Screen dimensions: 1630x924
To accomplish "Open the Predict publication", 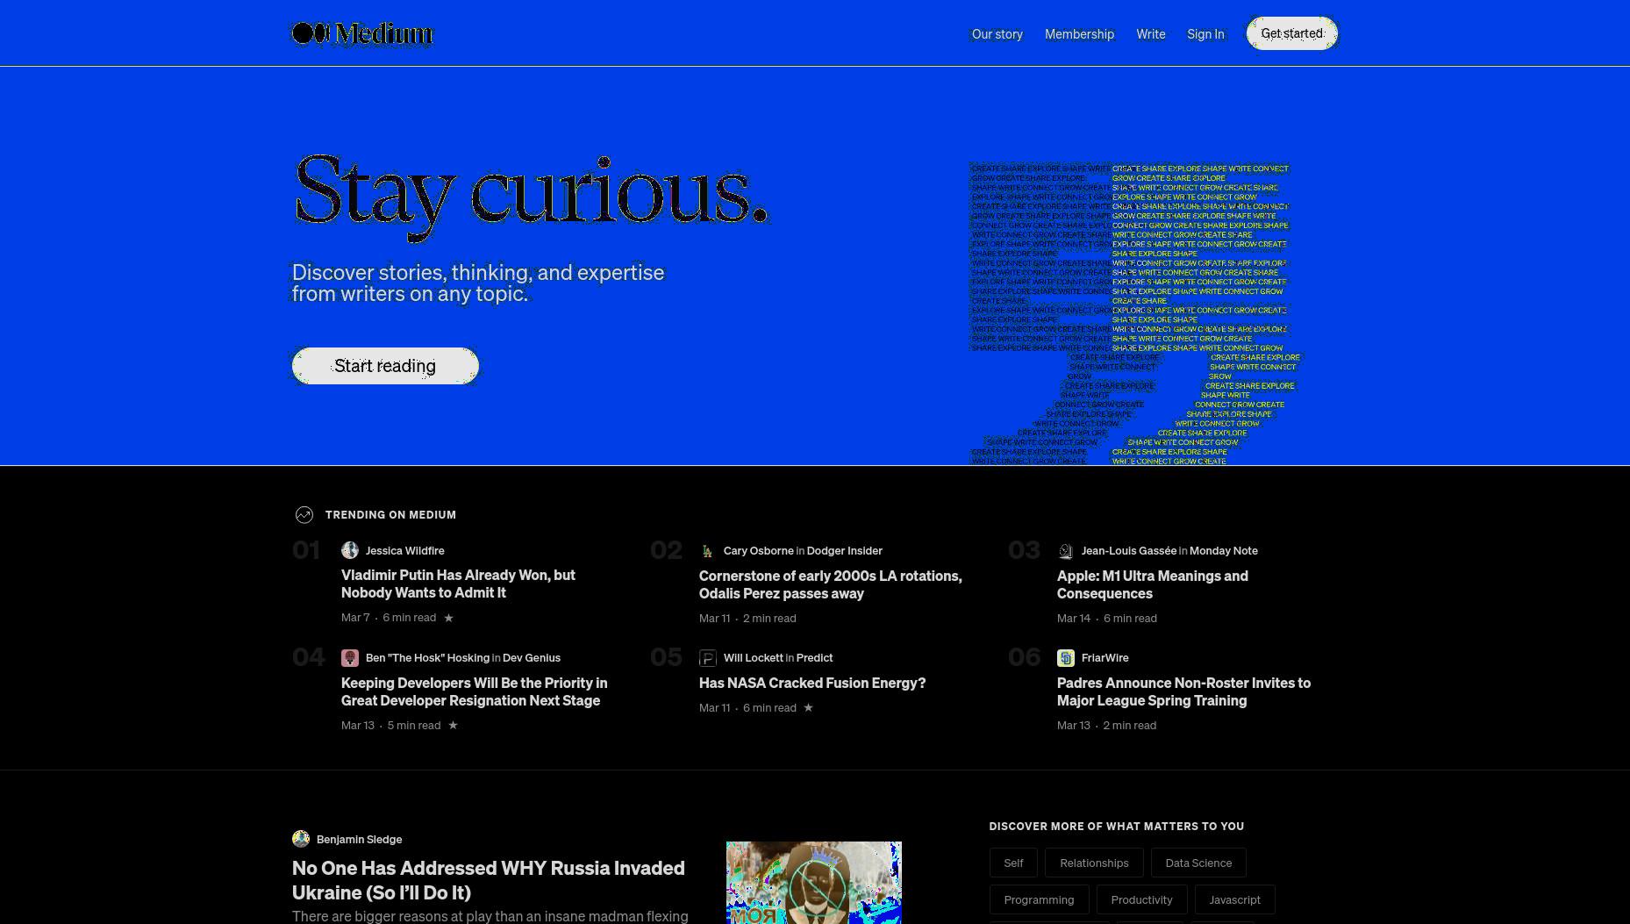I will [x=814, y=657].
